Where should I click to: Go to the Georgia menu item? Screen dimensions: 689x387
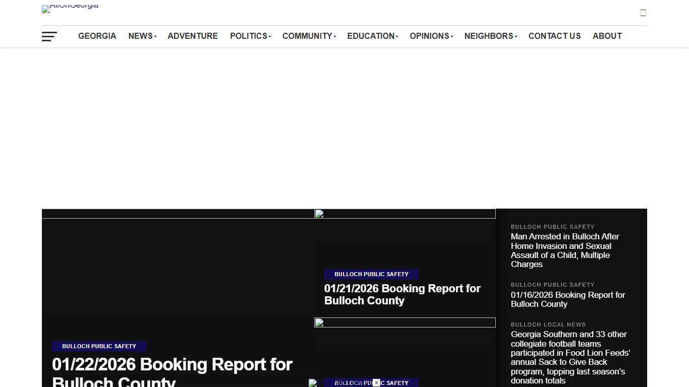(x=97, y=36)
